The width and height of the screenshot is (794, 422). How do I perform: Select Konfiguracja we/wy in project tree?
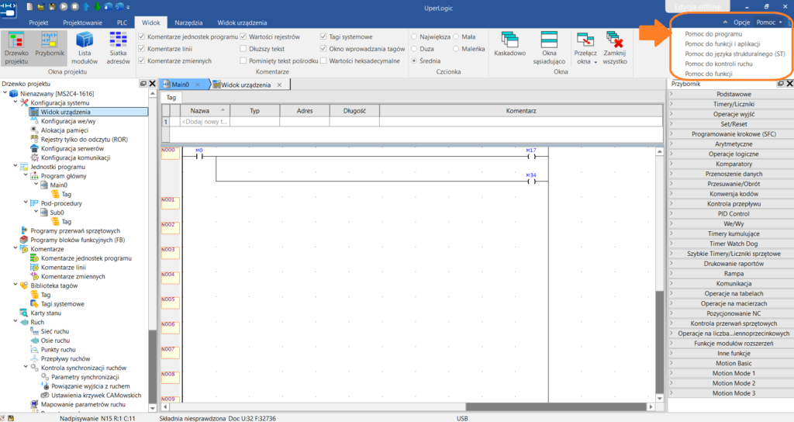(68, 121)
